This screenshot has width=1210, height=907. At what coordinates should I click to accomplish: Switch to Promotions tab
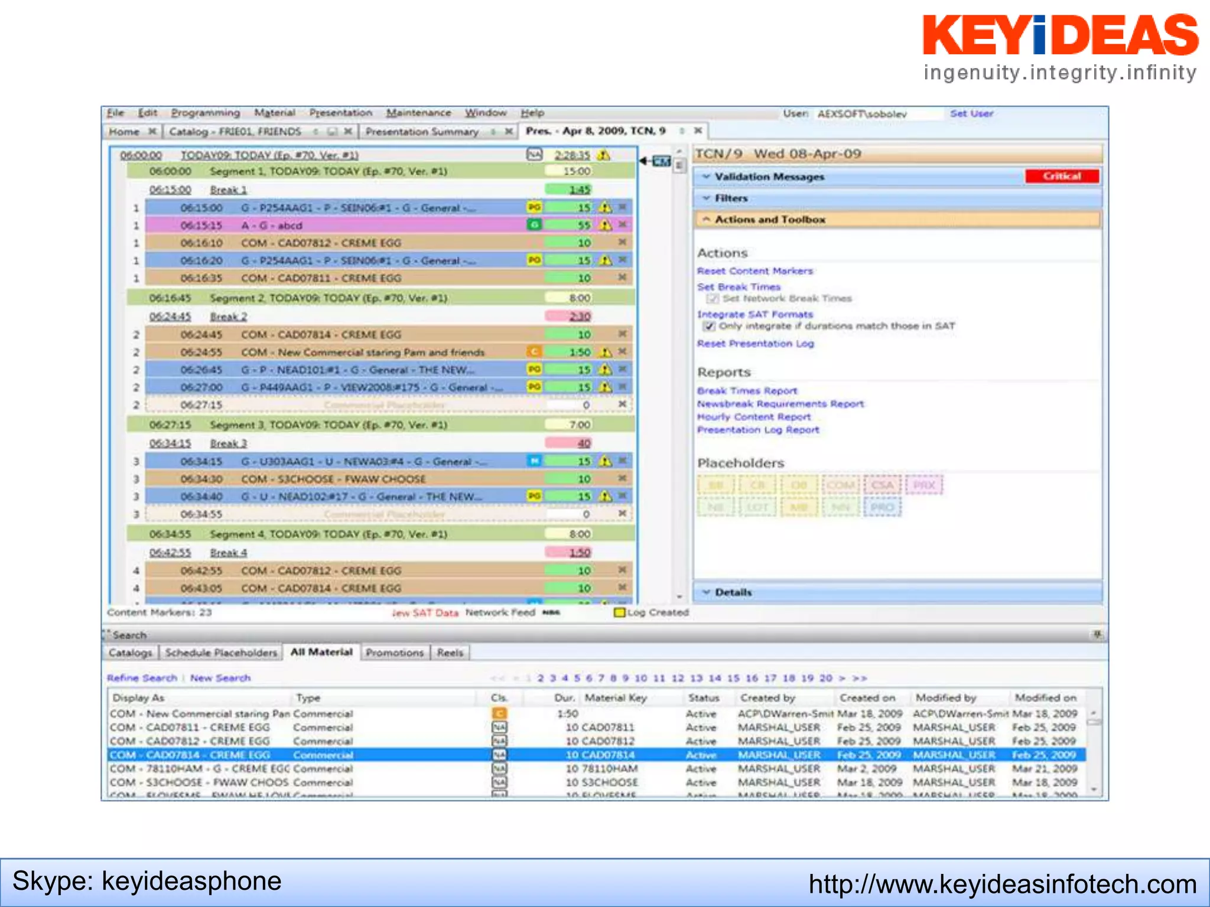click(x=395, y=652)
